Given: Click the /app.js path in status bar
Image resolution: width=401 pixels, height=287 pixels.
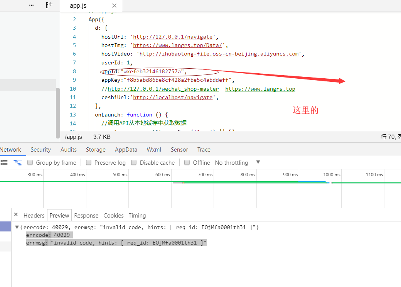Looking at the screenshot, I should tap(73, 137).
